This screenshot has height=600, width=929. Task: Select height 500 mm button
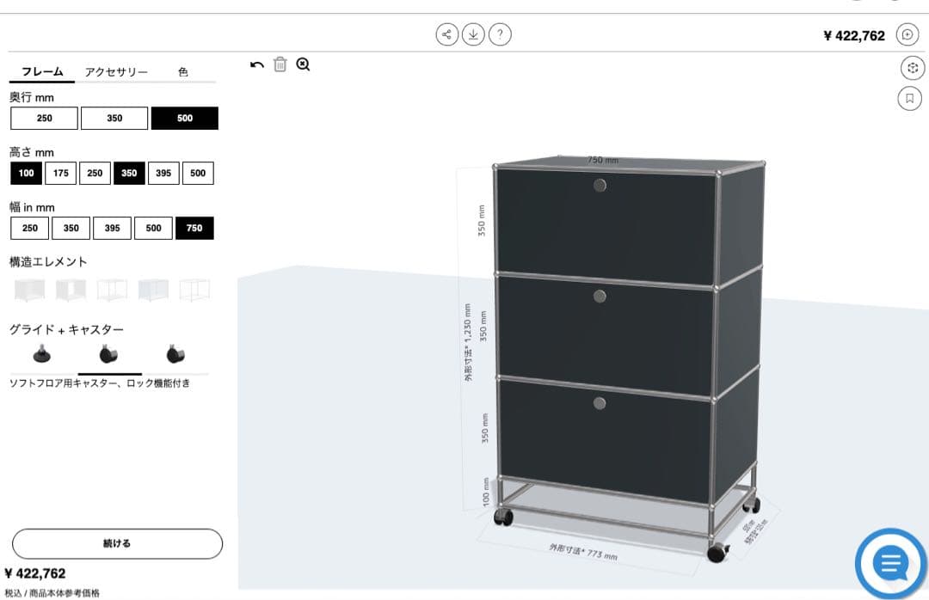click(x=198, y=173)
